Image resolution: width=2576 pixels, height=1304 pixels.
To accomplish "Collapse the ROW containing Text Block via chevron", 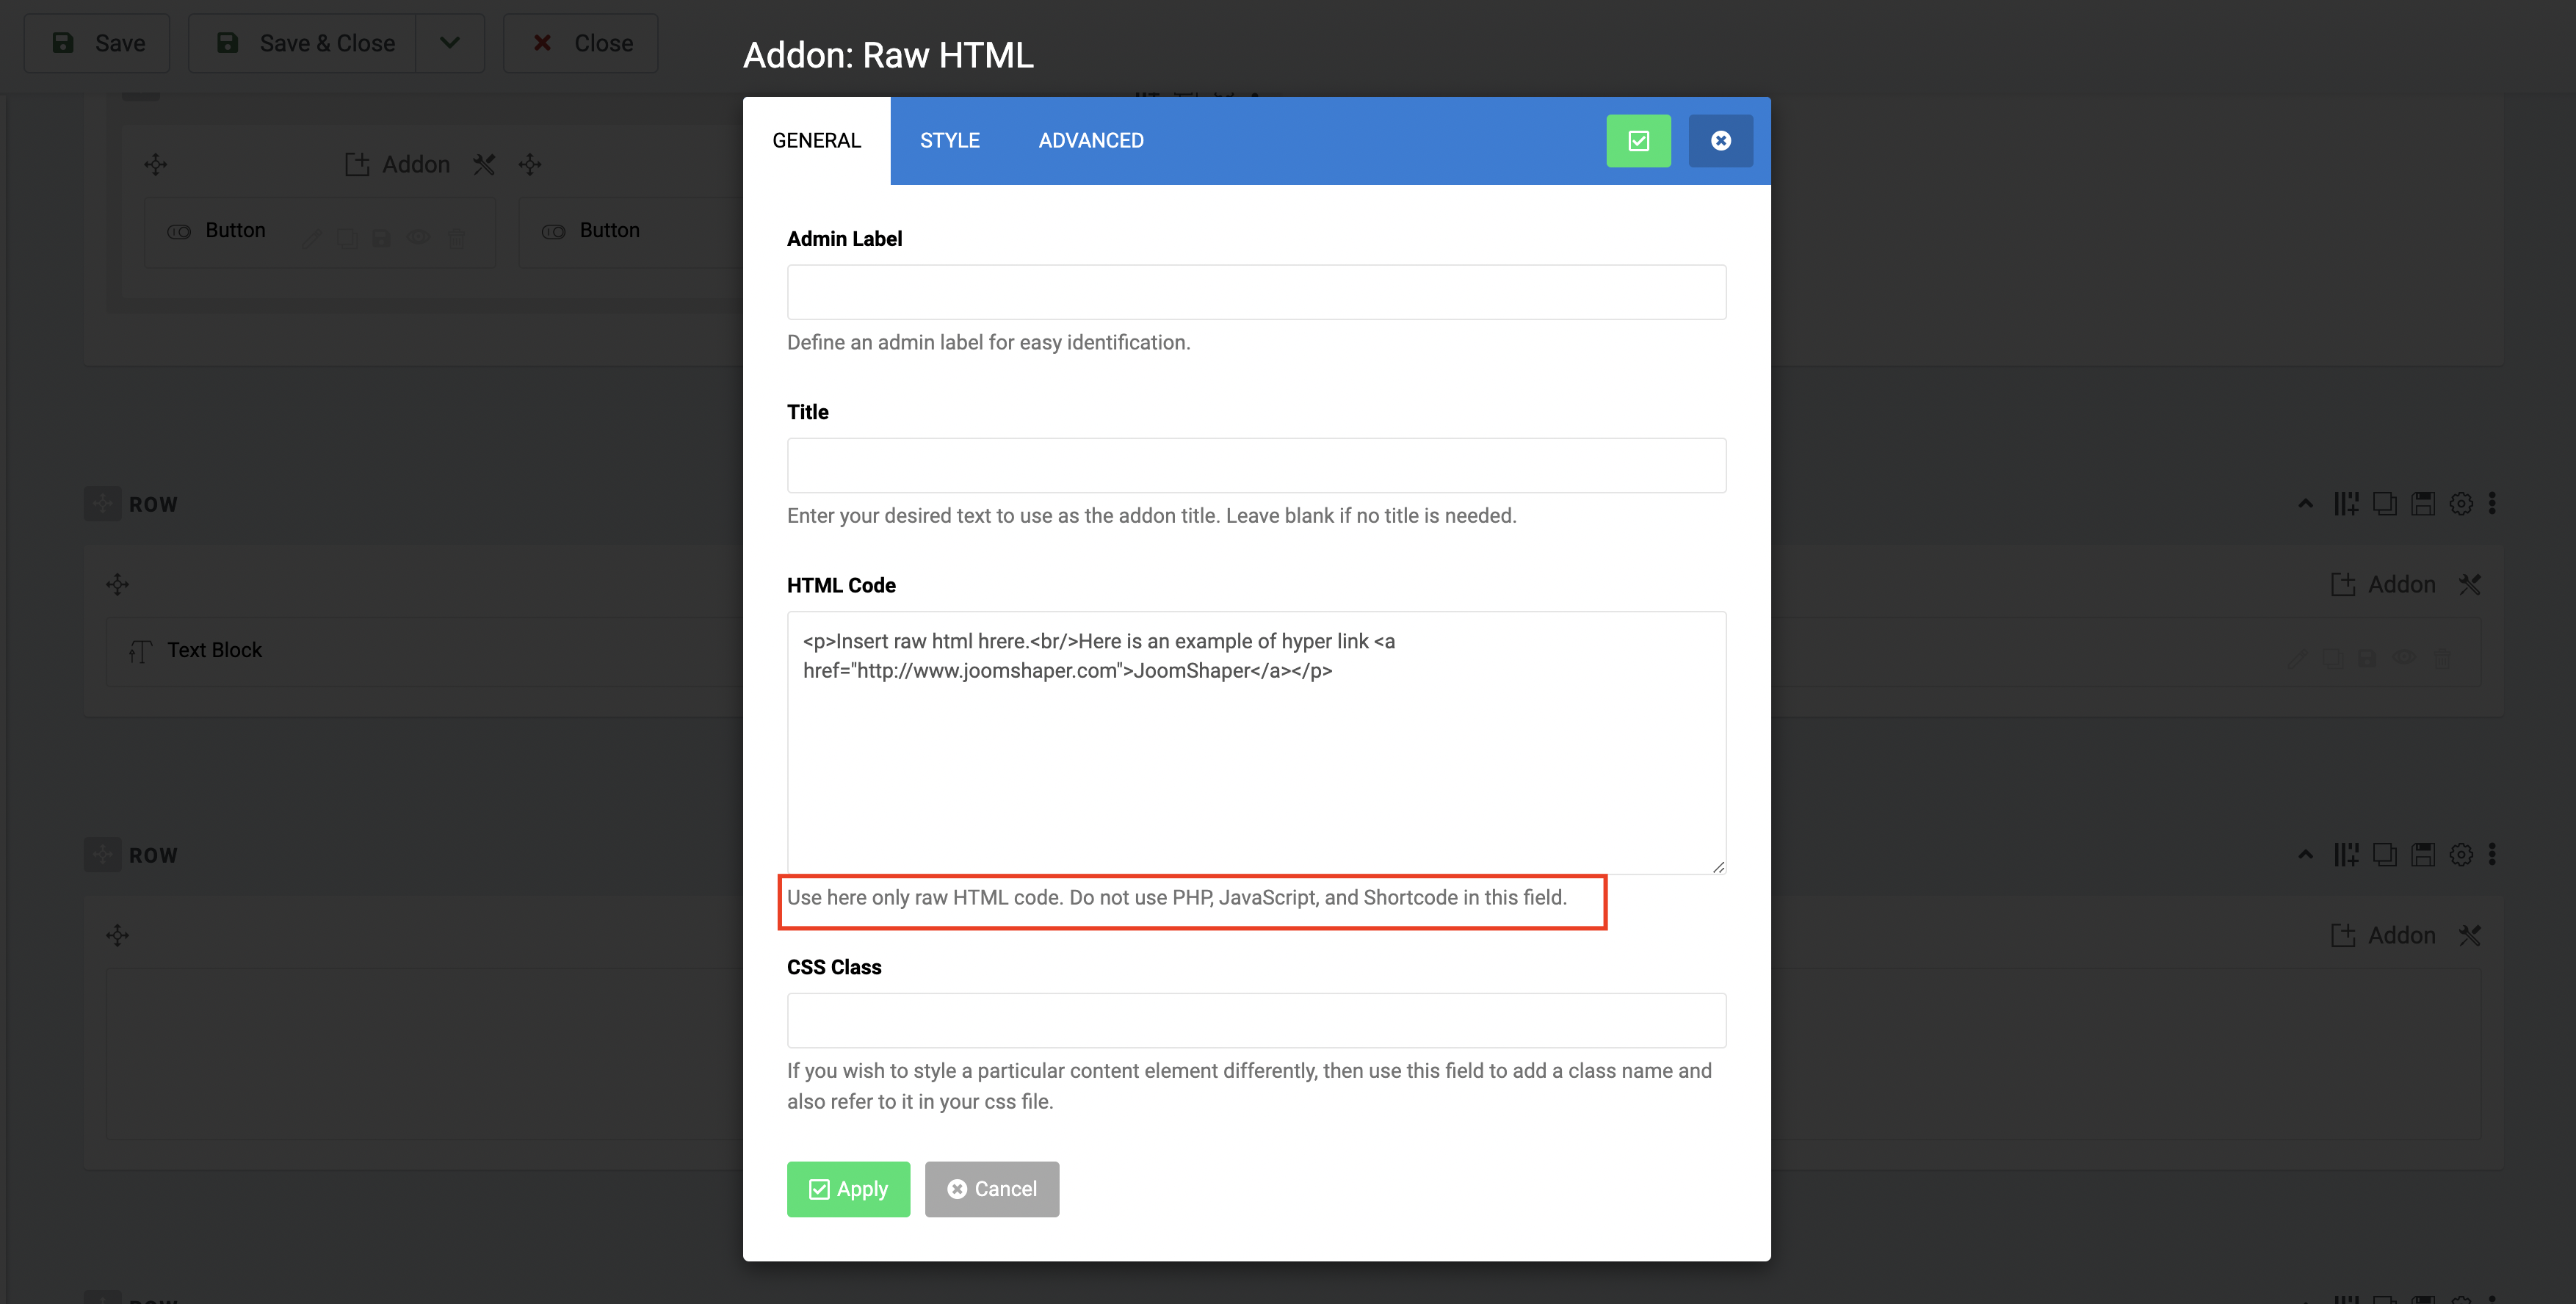I will 2305,503.
